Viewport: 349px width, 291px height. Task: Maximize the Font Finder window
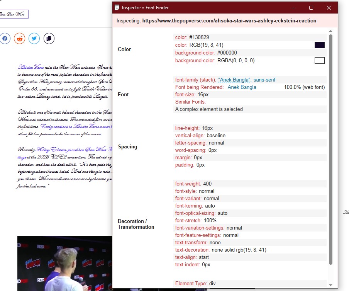(311, 8)
